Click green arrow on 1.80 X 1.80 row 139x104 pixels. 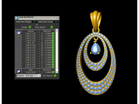pyautogui.click(x=53, y=57)
